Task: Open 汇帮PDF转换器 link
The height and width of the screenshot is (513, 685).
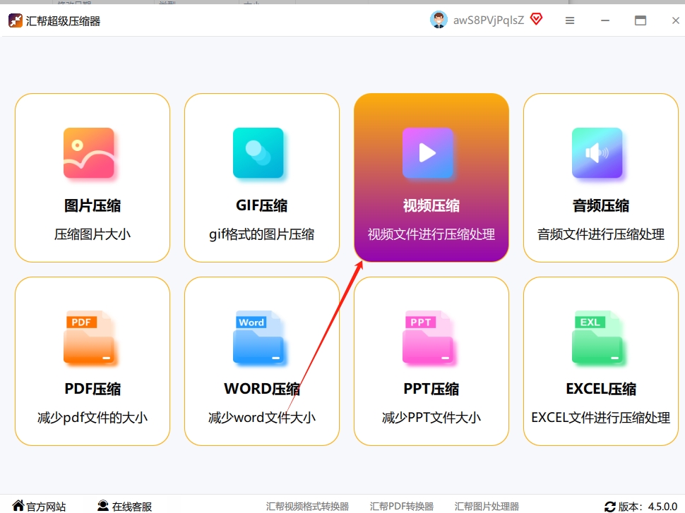Action: pos(402,507)
